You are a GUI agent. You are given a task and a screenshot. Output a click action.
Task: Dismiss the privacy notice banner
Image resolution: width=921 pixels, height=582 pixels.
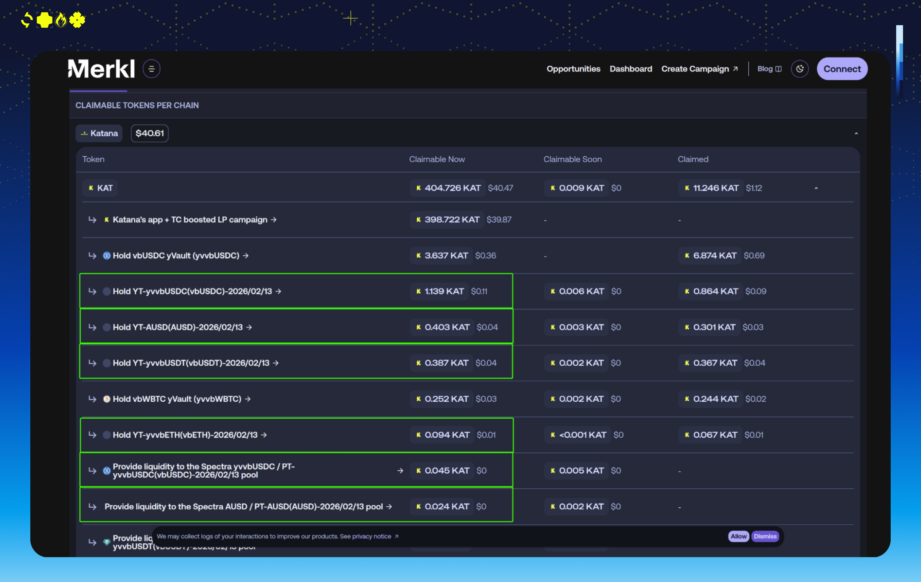(x=765, y=536)
